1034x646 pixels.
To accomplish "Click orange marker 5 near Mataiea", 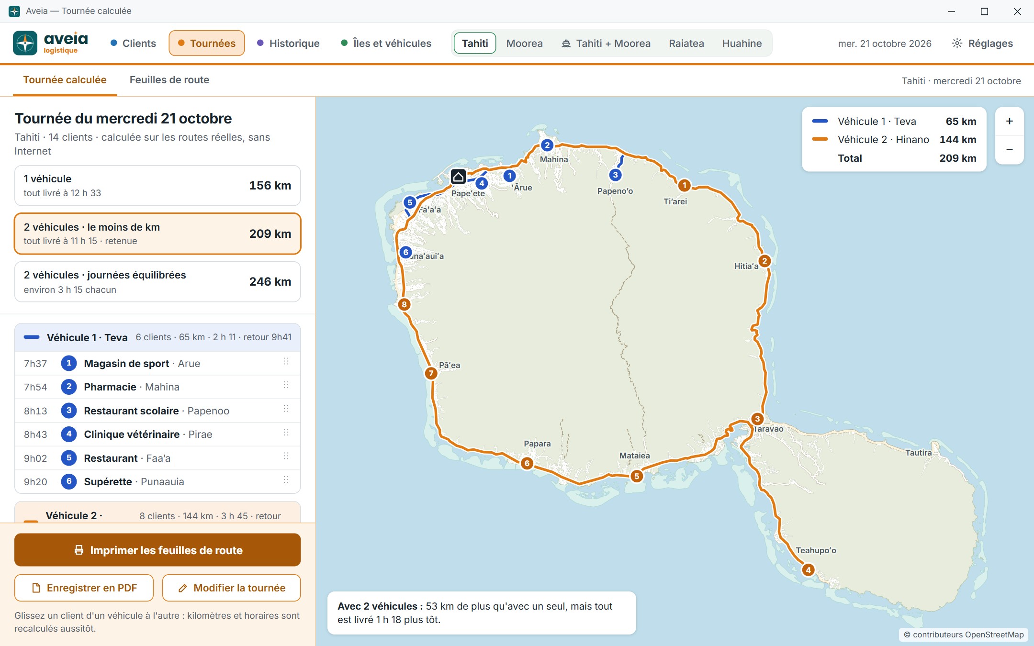I will (637, 476).
